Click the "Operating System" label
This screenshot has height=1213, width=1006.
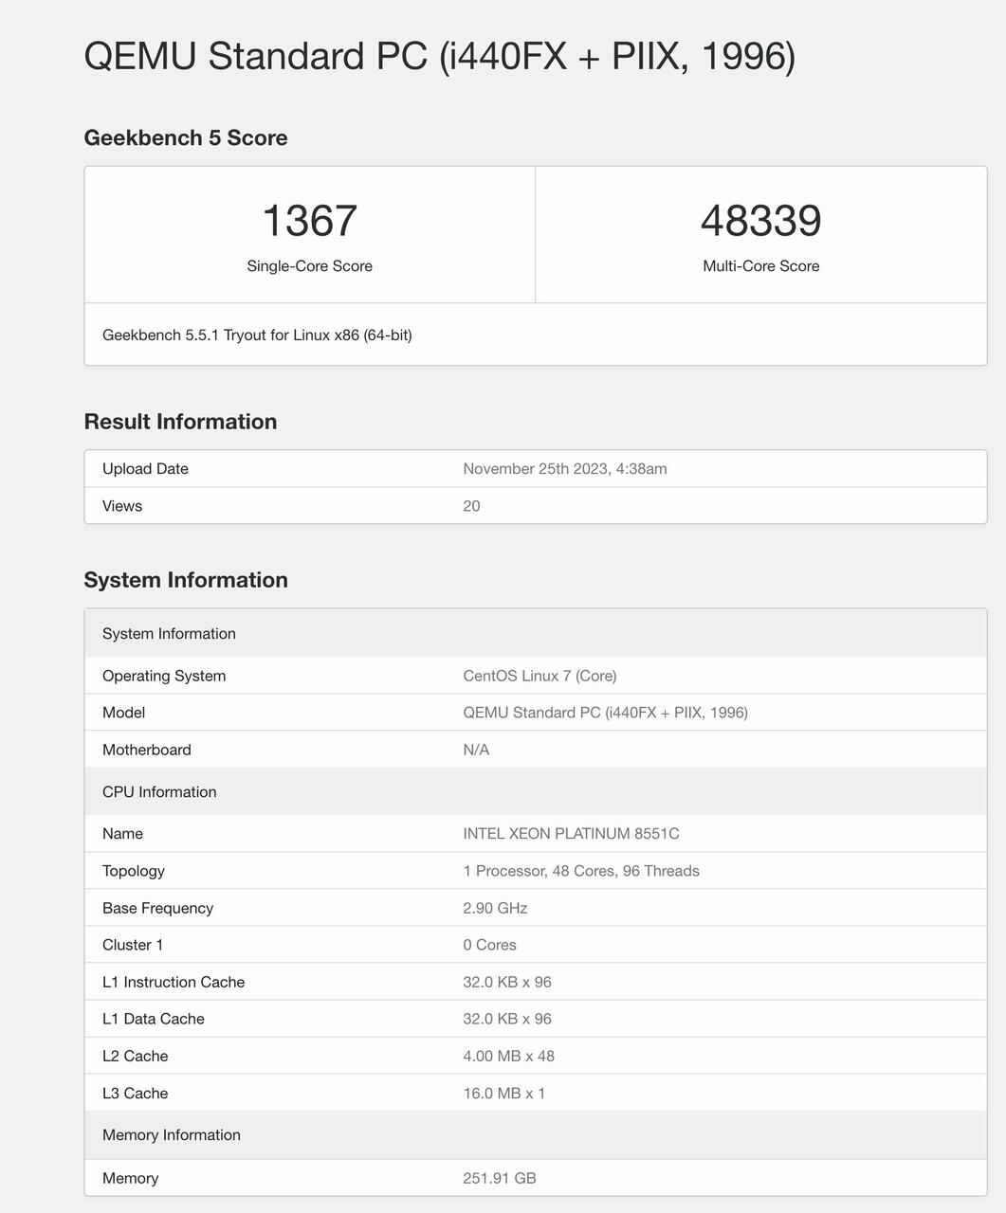pyautogui.click(x=164, y=676)
